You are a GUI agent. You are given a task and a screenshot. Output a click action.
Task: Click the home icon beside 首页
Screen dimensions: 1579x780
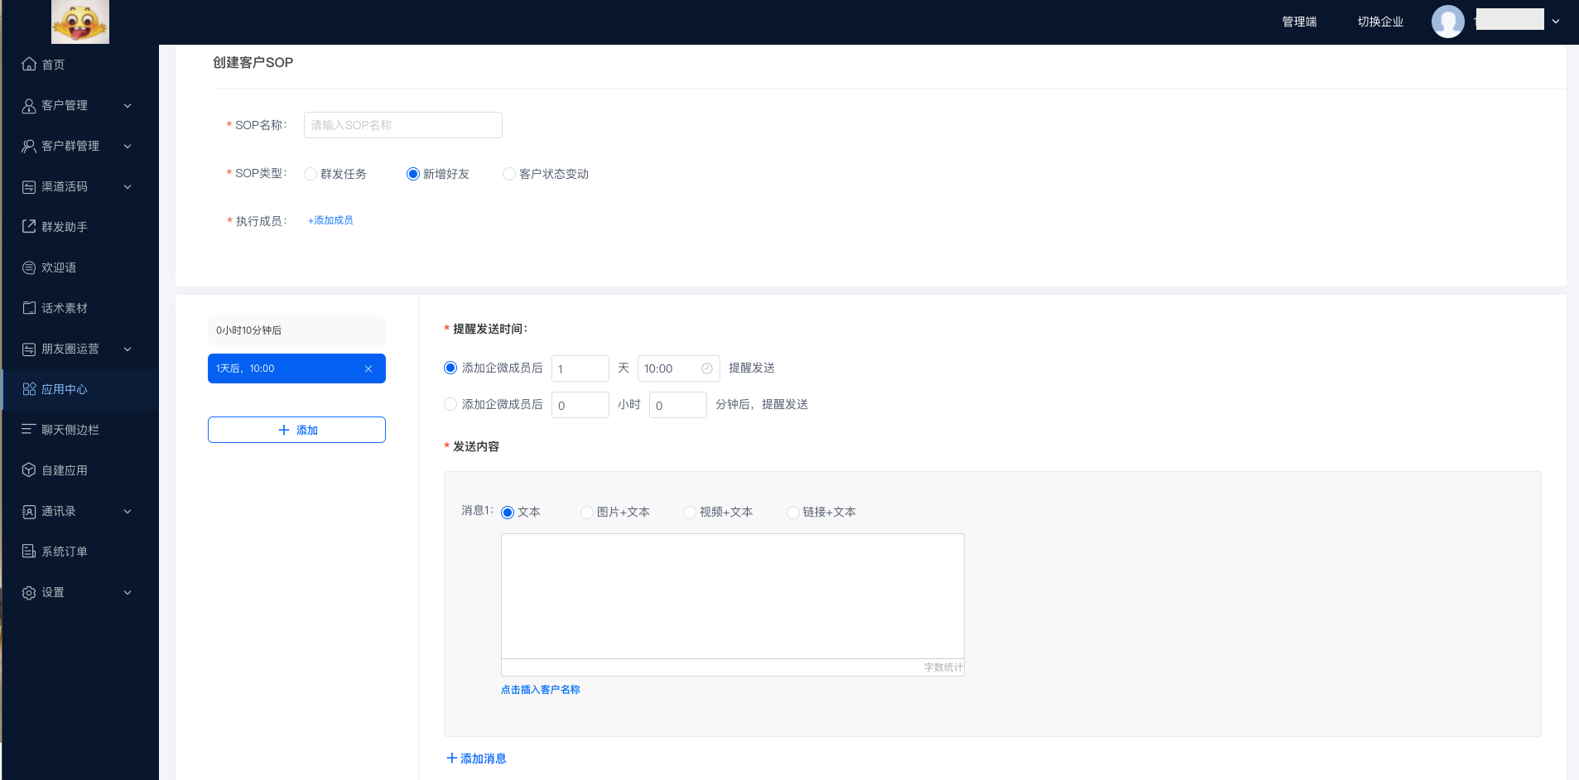point(29,64)
